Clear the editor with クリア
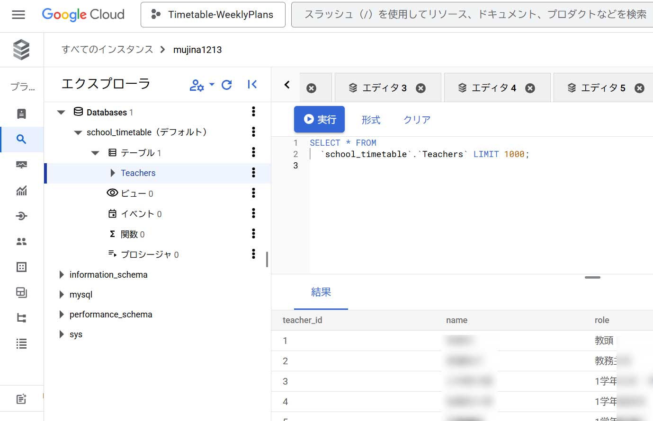Viewport: 653px width, 421px height. point(417,120)
